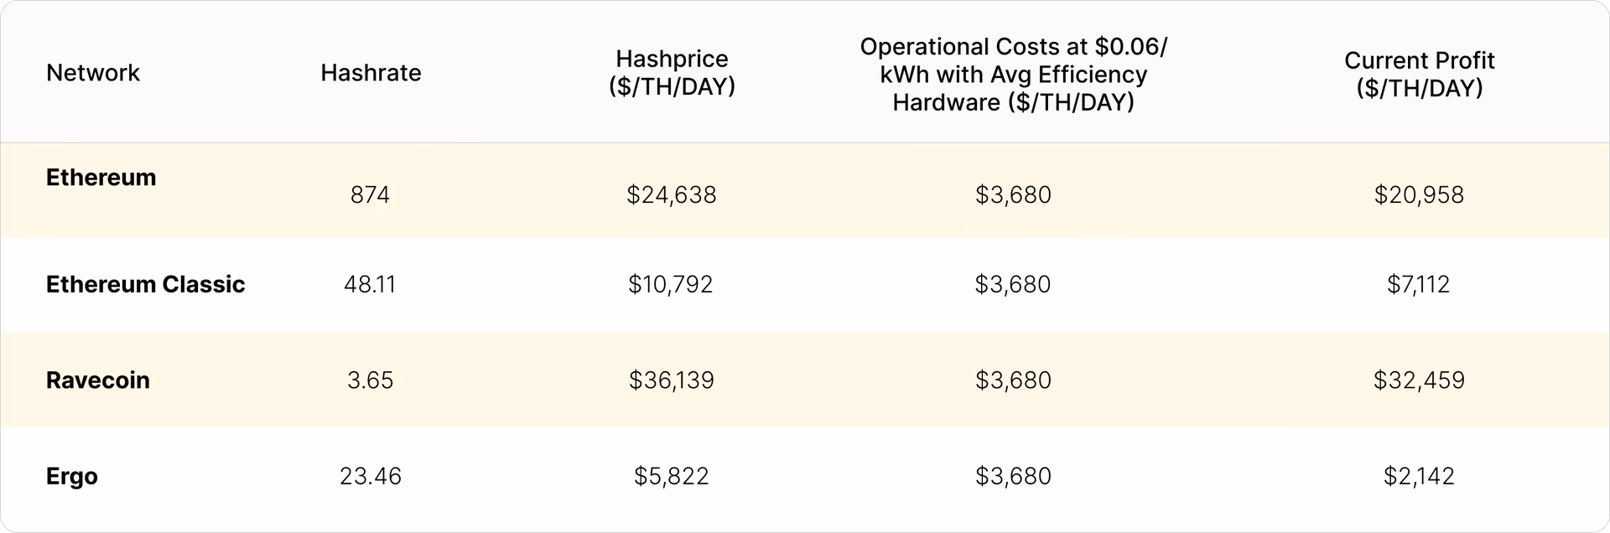Click Ravecoin hashprice $36,139
The width and height of the screenshot is (1610, 533).
pos(671,380)
